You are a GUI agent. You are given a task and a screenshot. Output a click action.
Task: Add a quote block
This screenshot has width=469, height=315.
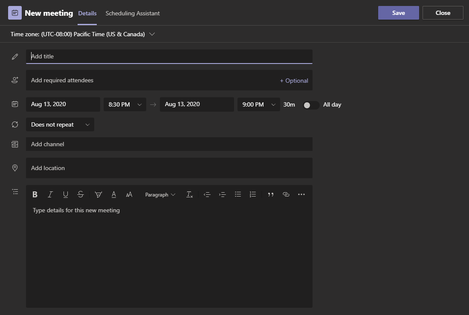point(271,194)
